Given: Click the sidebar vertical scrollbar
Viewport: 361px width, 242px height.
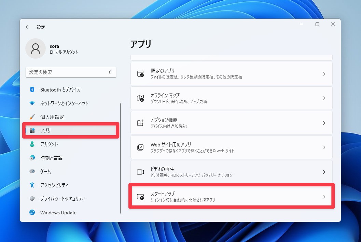Looking at the screenshot, I should coord(121,158).
